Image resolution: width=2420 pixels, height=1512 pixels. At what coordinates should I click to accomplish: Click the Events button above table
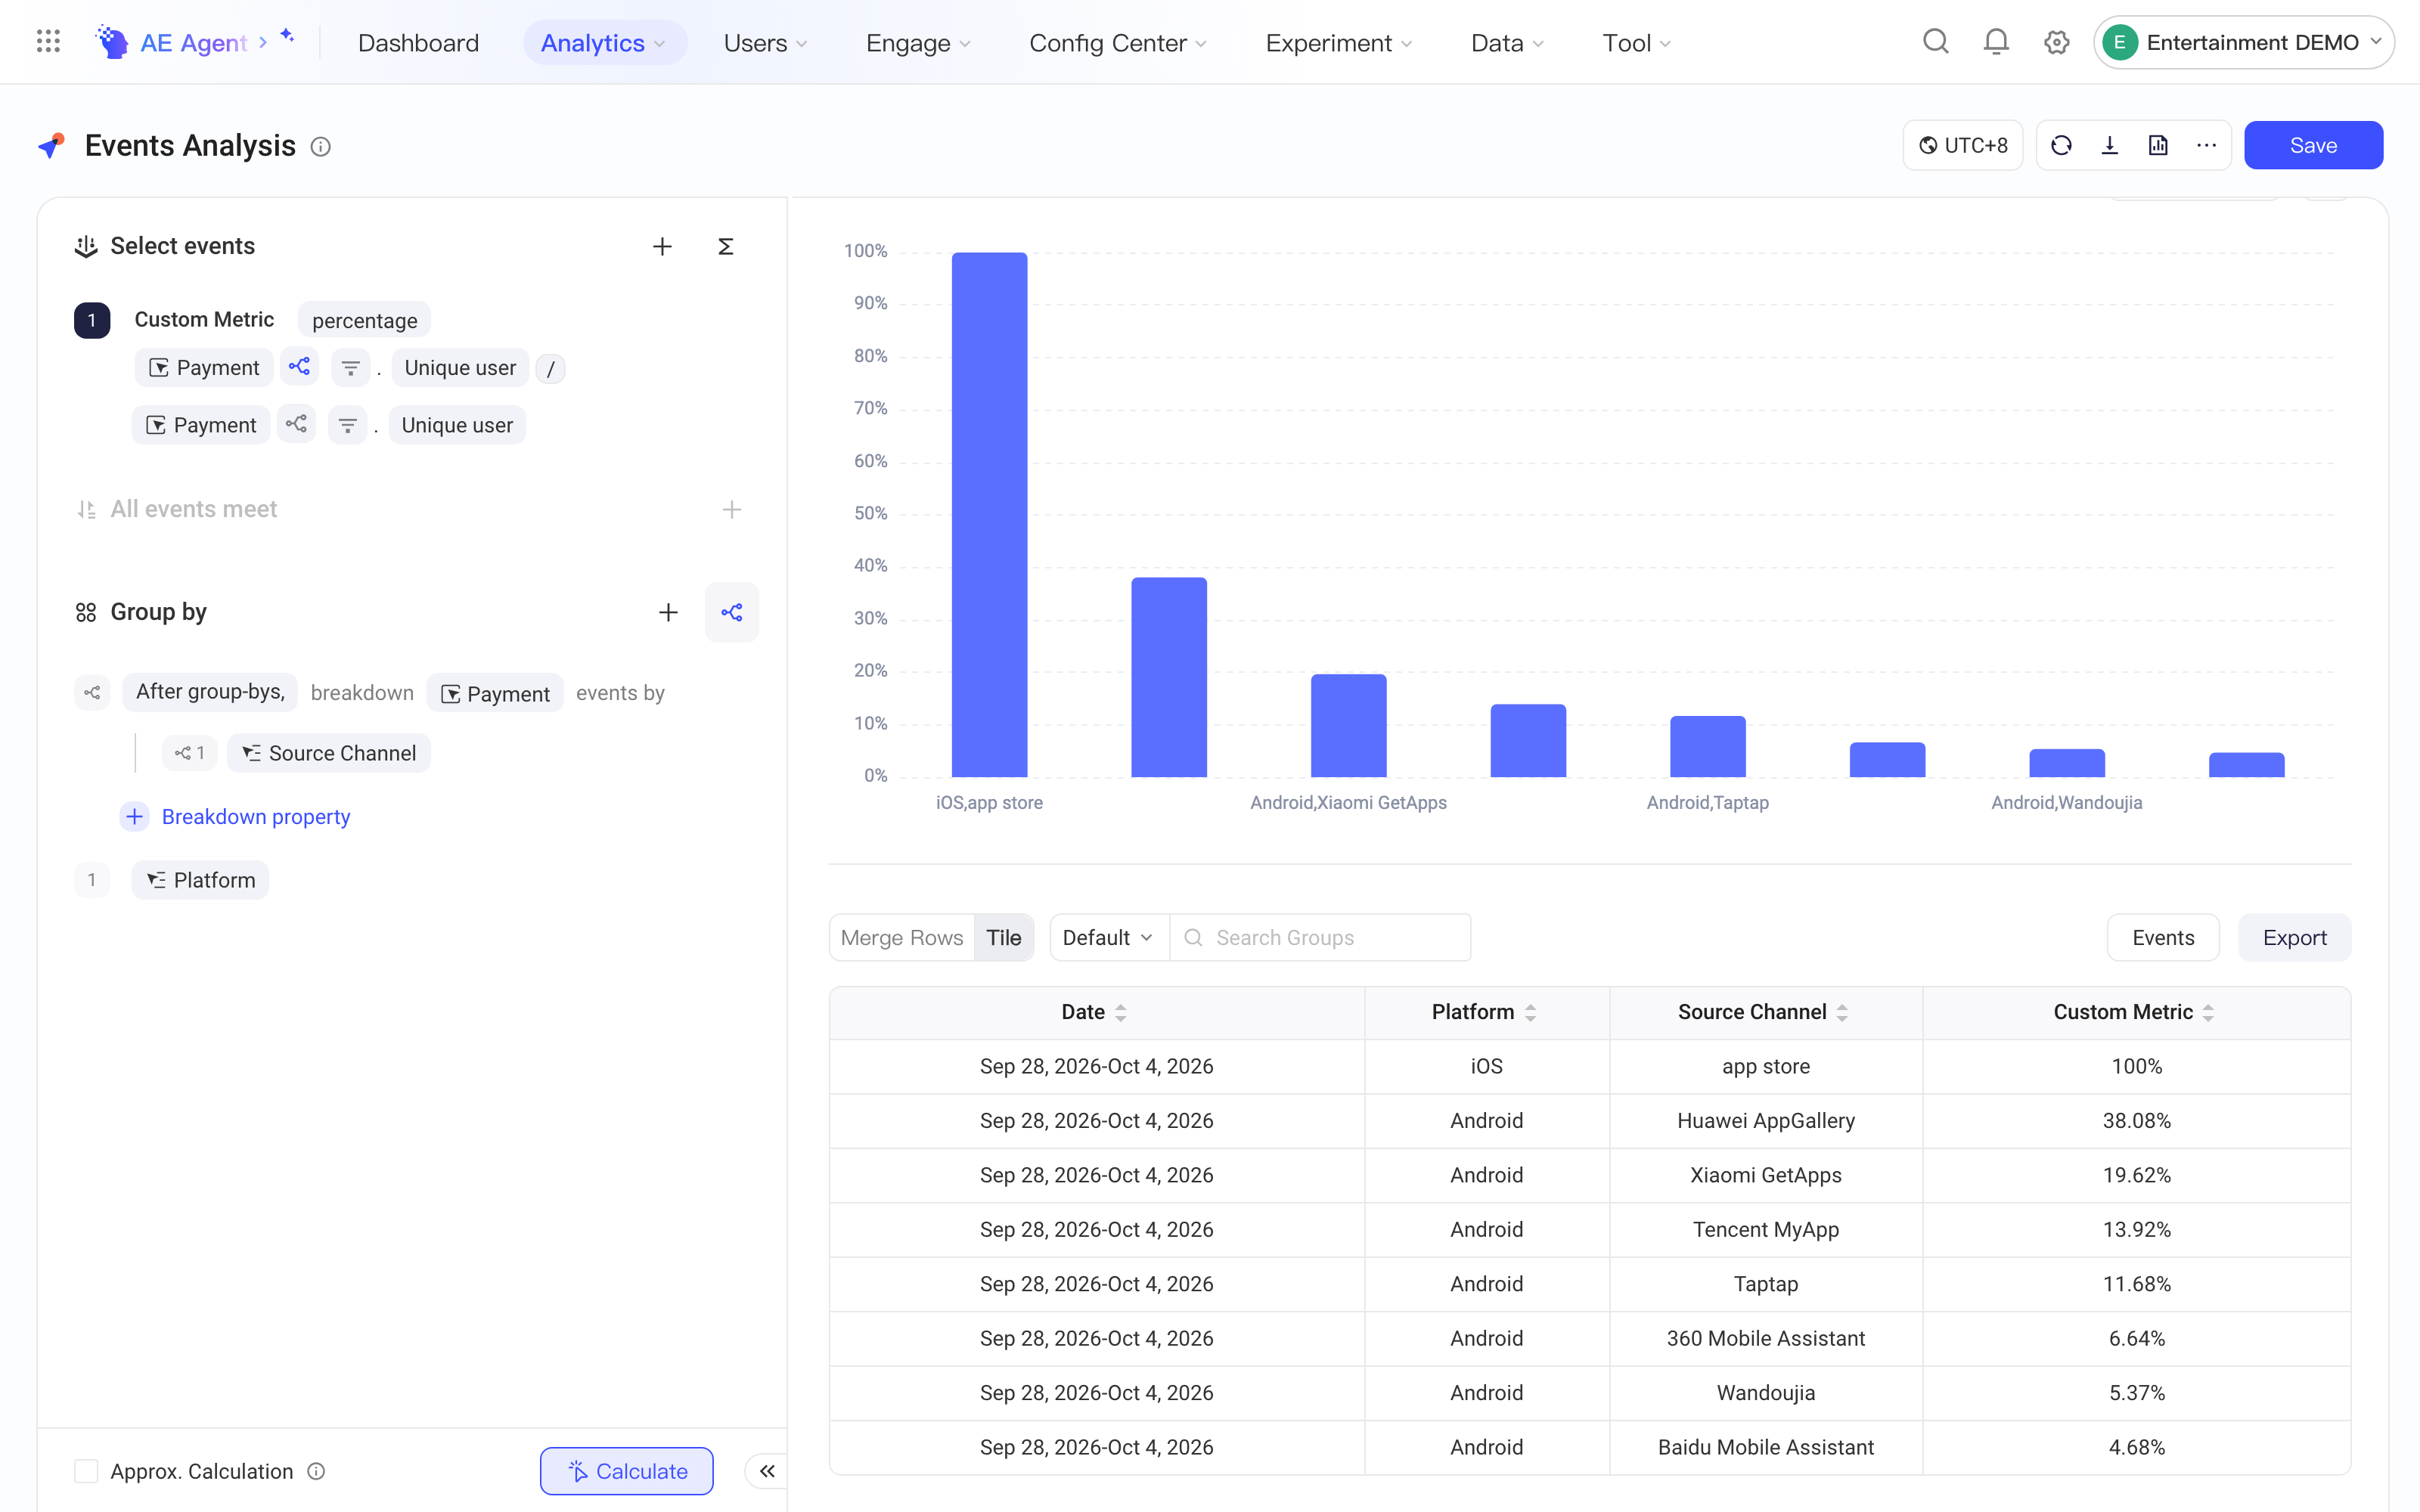(x=2163, y=937)
